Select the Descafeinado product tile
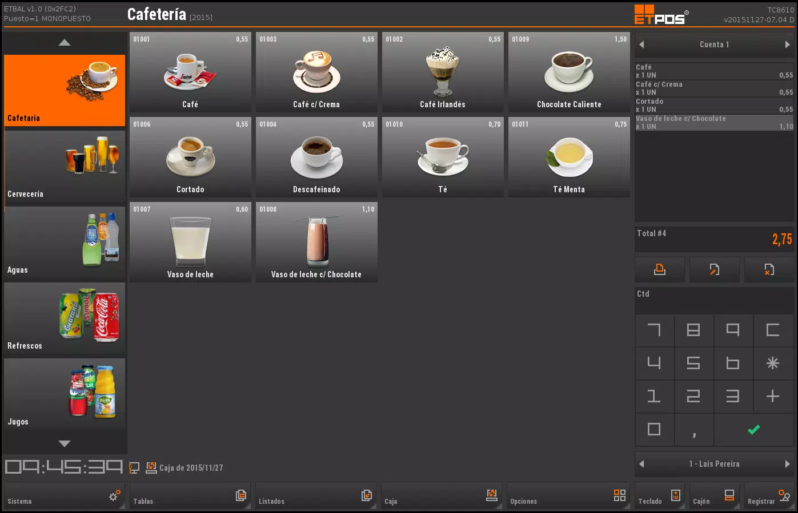The height and width of the screenshot is (513, 798). pyautogui.click(x=316, y=157)
